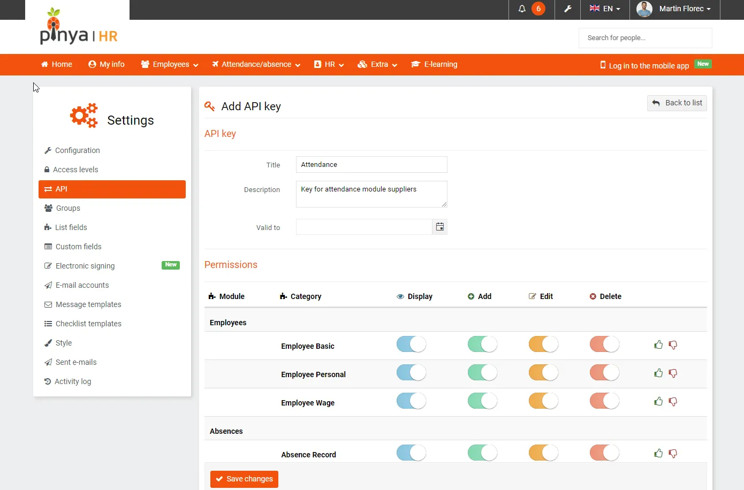Toggle Delete permission for Employee Basic
Viewport: 744px width, 490px height.
click(604, 344)
